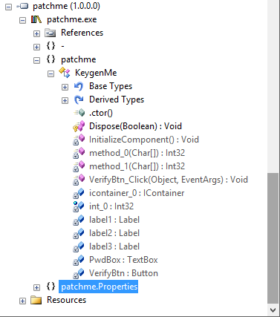Screen dimensions: 280x317
Task: Open InitializeComponent() : Void method
Action: (144, 140)
